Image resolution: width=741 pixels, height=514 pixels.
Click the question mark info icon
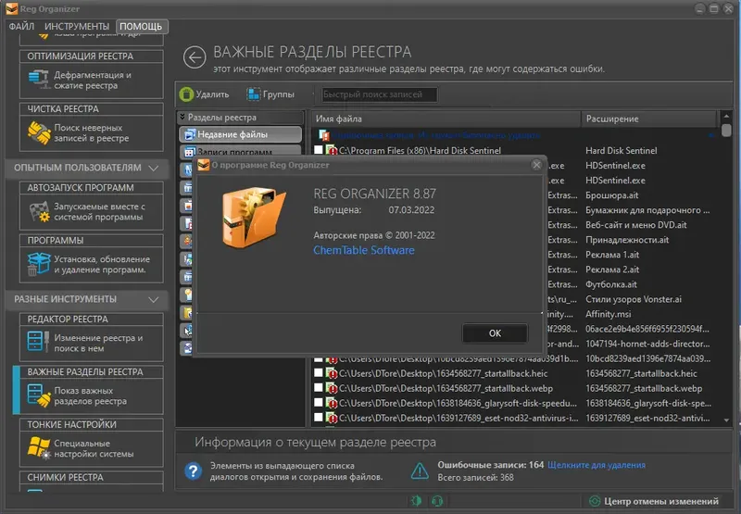click(194, 471)
